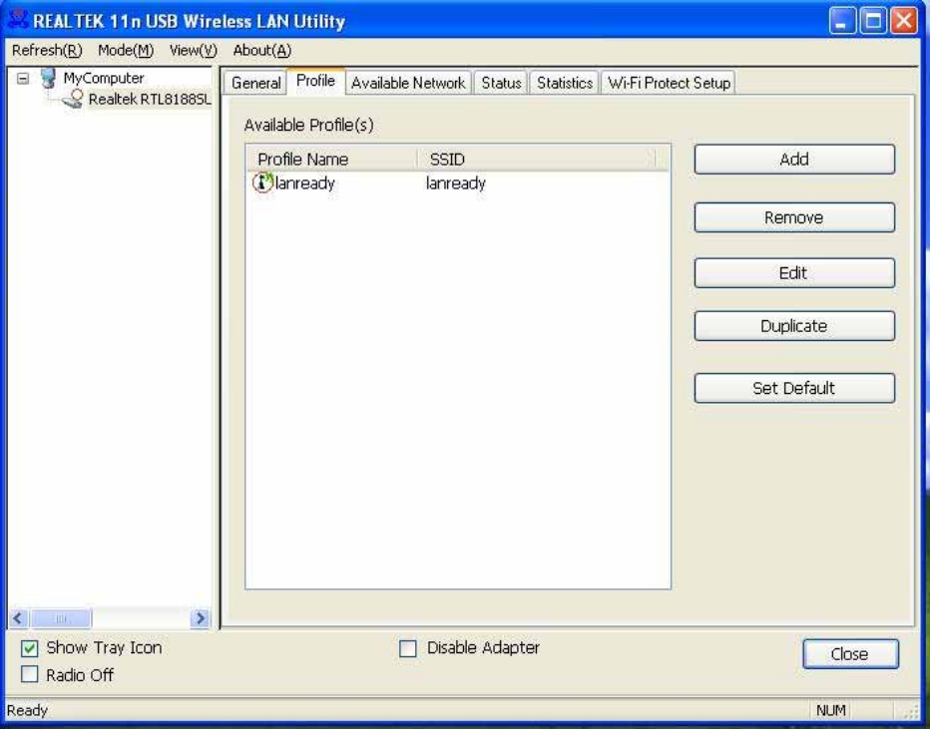Click the Duplicate profile button
Image resolution: width=930 pixels, height=729 pixels.
pyautogui.click(x=794, y=326)
